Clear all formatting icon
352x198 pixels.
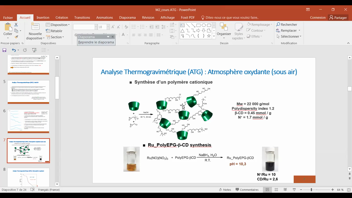126,27
